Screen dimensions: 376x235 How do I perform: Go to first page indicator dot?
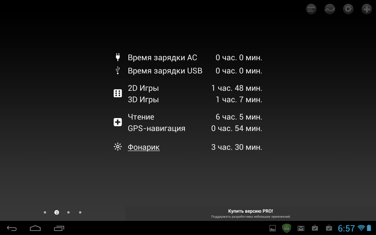[x=45, y=212]
